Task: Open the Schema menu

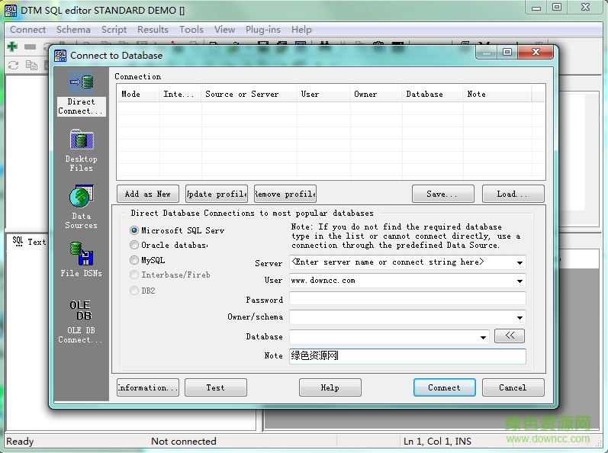Action: click(x=73, y=30)
